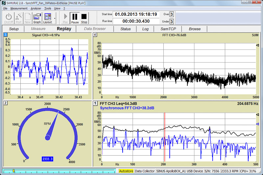Image resolution: width=263 pixels, height=175 pixels.
Task: Select the panel 2 number badge
Action: (x=5, y=103)
